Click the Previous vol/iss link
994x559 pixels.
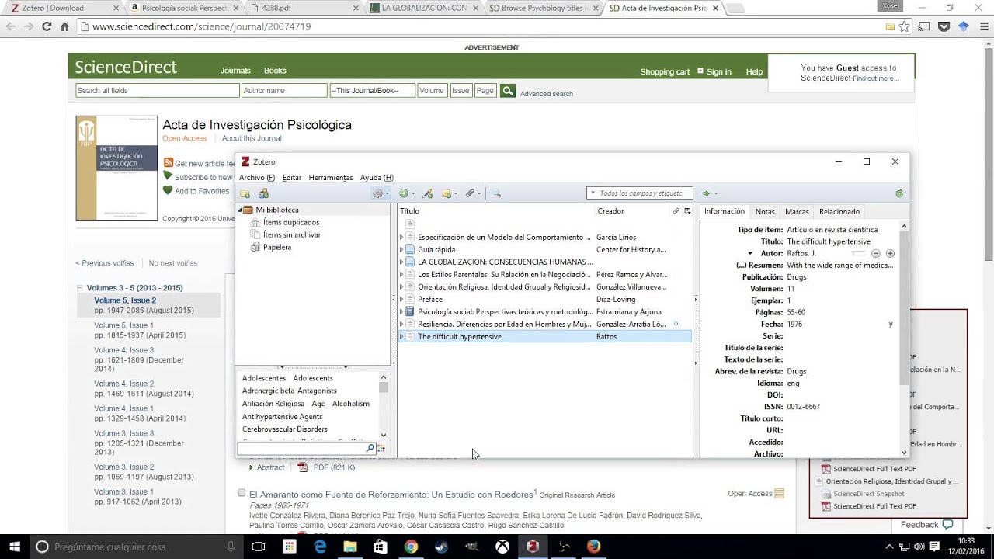(105, 263)
